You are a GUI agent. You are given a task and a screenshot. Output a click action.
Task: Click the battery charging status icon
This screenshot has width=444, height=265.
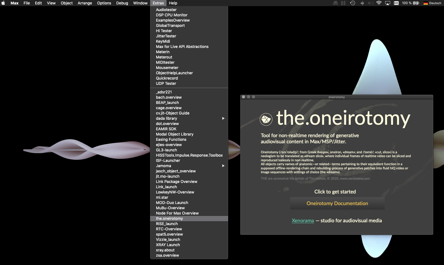point(416,3)
